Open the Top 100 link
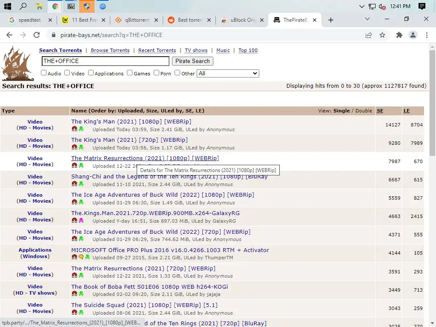The height and width of the screenshot is (327, 436). point(248,50)
